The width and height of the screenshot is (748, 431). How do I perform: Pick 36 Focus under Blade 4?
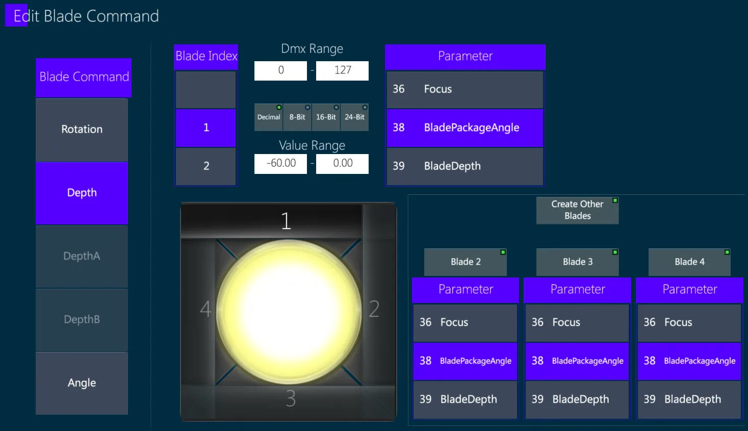click(689, 323)
